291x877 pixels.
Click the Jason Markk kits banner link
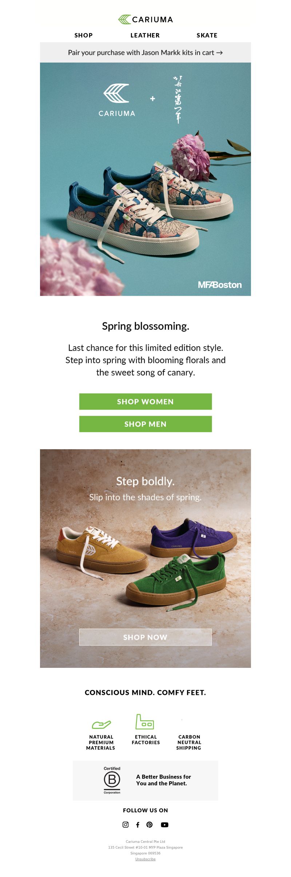[145, 52]
